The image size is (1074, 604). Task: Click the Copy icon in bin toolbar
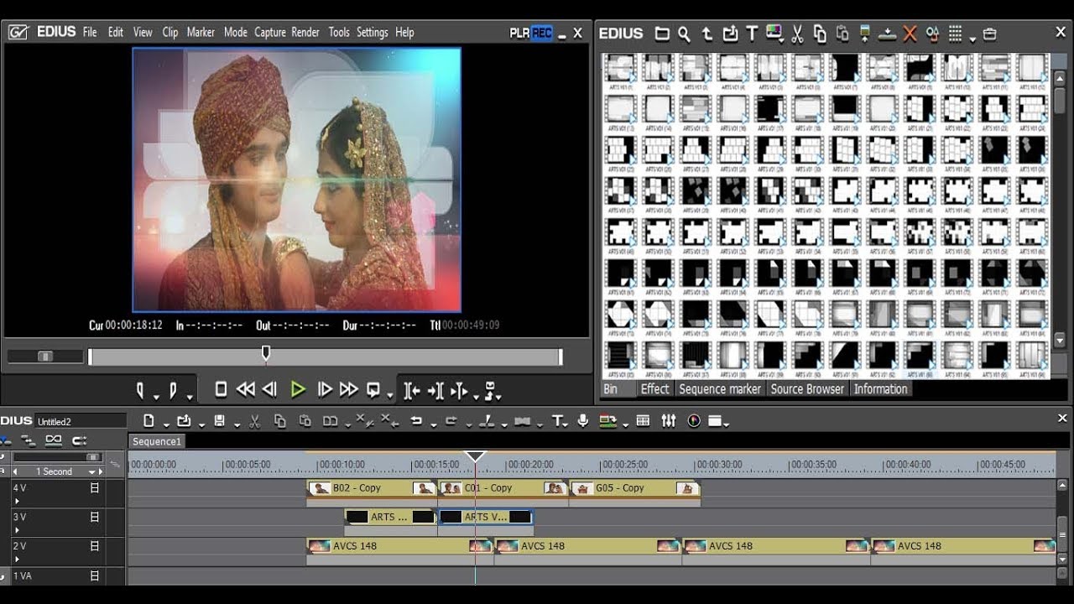820,34
